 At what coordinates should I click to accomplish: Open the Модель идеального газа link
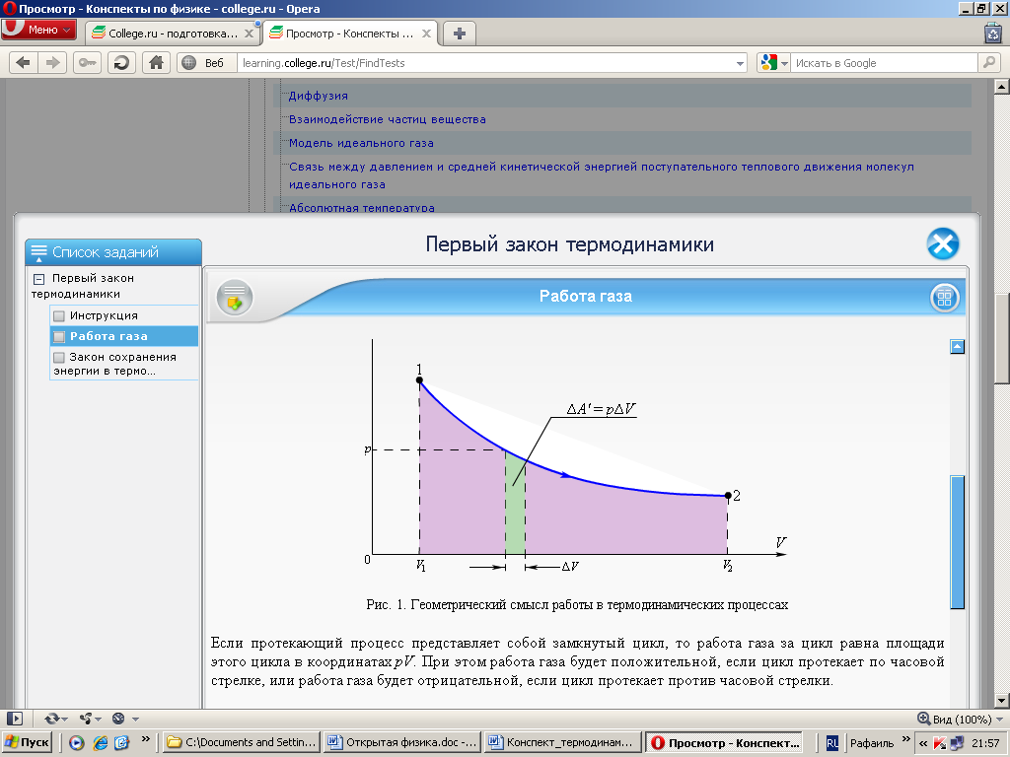[361, 143]
